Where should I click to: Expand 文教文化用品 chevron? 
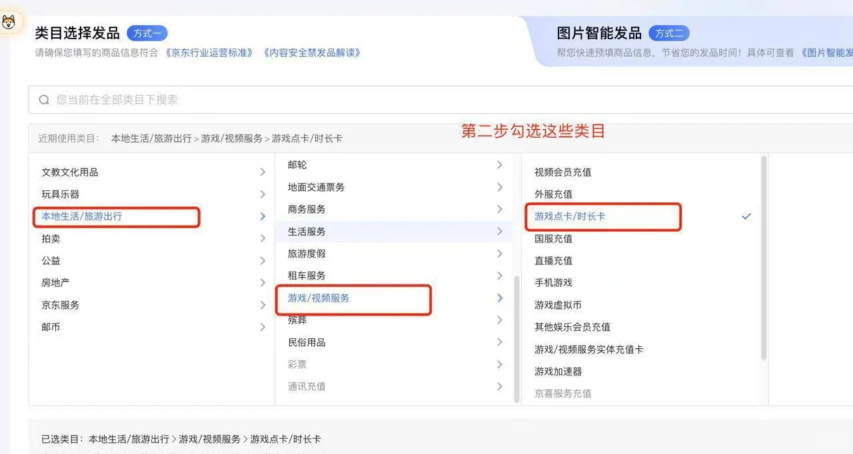click(263, 172)
